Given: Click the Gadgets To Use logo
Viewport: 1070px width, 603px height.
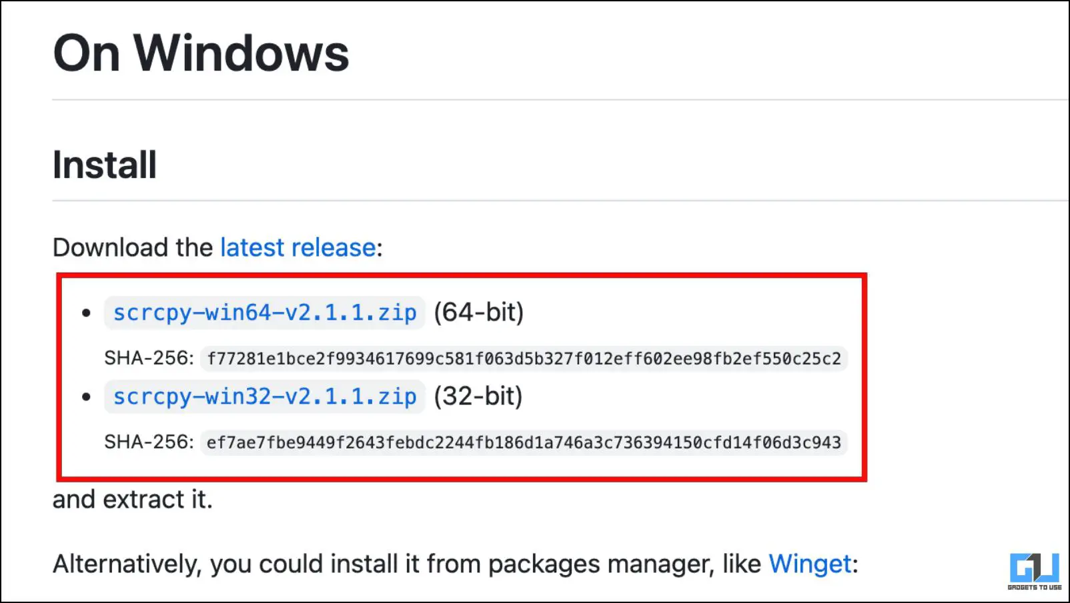Looking at the screenshot, I should [x=1034, y=571].
